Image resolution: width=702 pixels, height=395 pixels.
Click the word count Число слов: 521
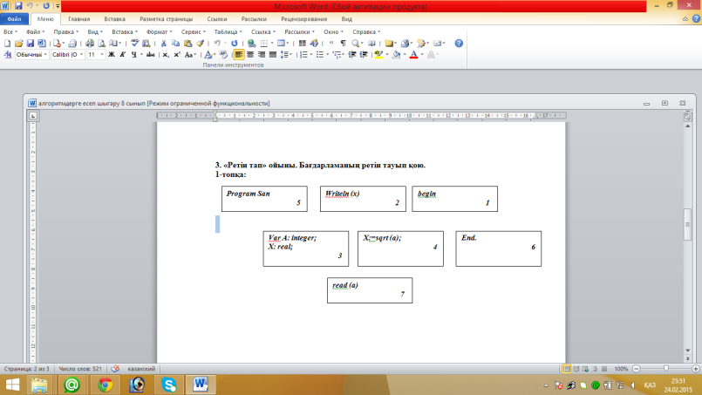80,369
